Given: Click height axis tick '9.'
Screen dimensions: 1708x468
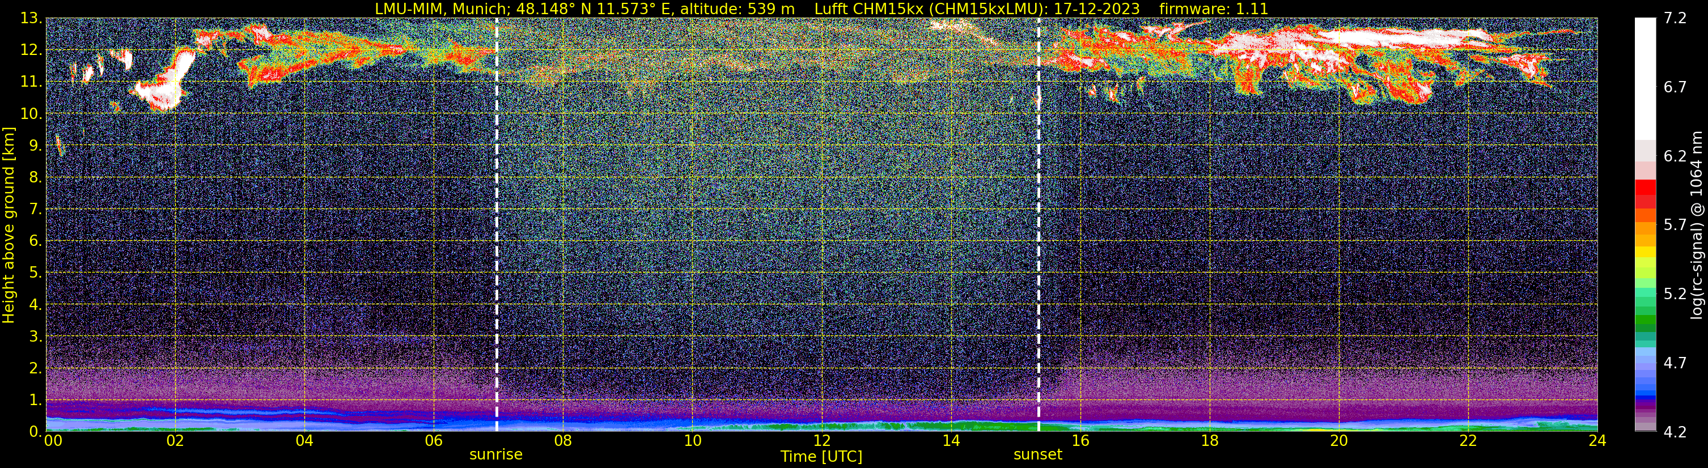Looking at the screenshot, I should (36, 146).
